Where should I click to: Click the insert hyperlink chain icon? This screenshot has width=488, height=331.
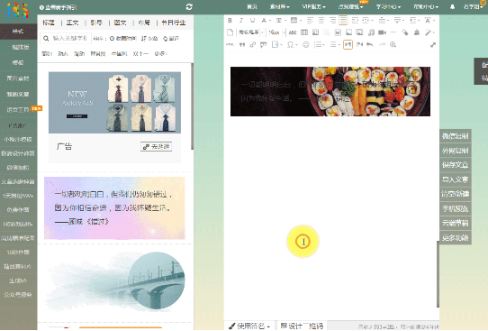252,45
